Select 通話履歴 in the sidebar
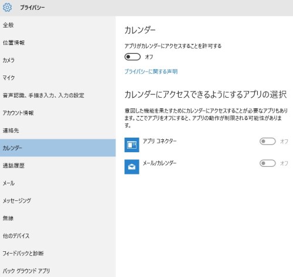Screen dimensions: 293x277 (x=58, y=166)
